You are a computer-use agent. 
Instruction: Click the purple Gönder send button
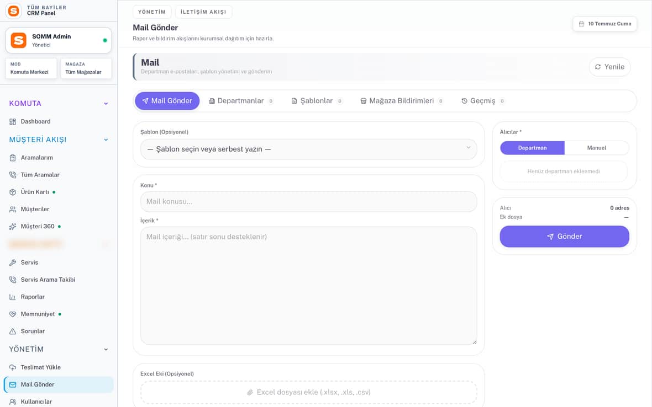564,237
